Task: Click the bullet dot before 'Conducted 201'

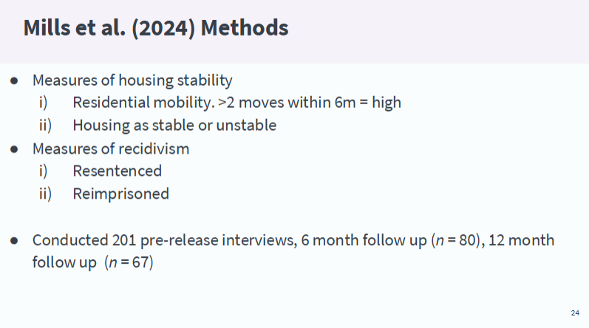Action: 15,241
